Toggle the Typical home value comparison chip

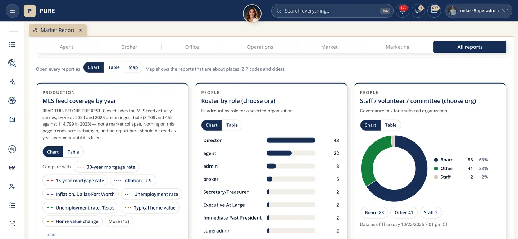click(150, 208)
